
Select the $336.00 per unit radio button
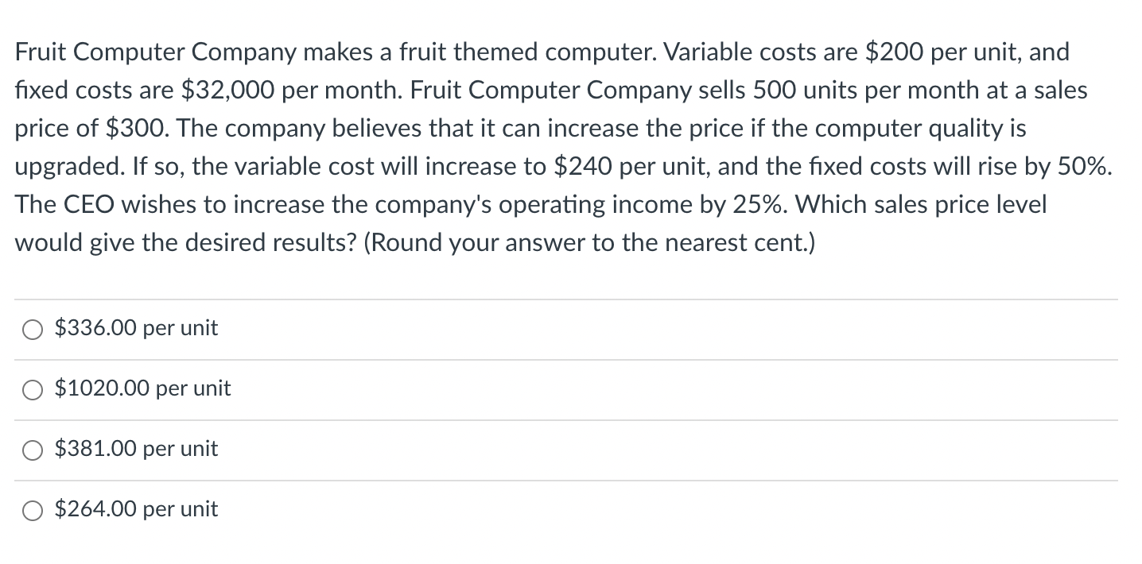coord(32,329)
